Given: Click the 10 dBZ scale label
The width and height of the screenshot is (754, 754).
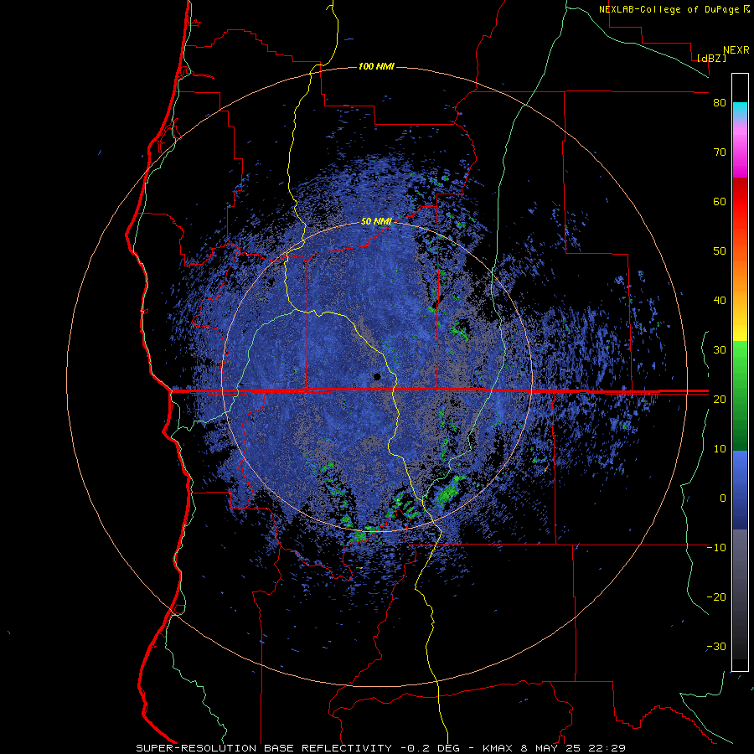Looking at the screenshot, I should tap(720, 449).
